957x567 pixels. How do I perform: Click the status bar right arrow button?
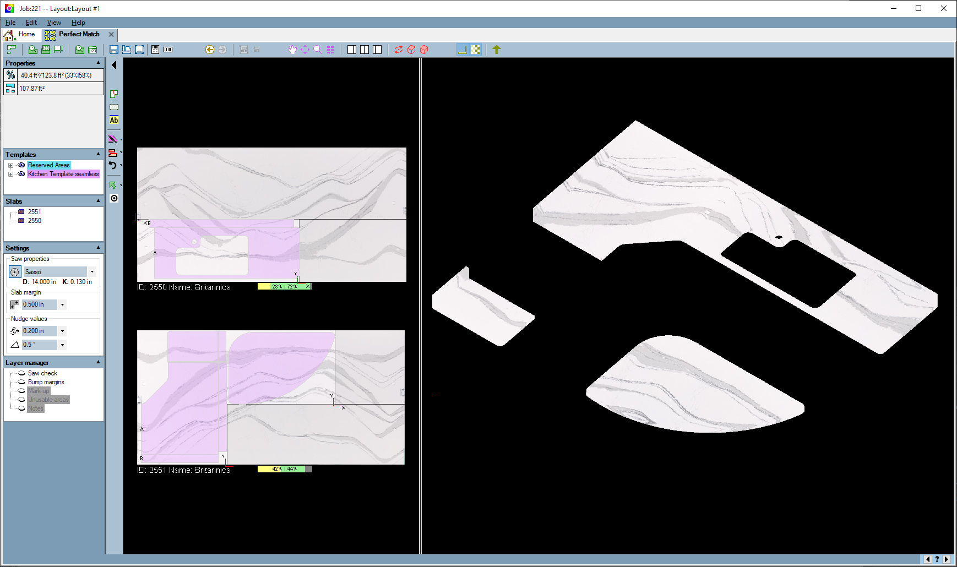tap(947, 559)
